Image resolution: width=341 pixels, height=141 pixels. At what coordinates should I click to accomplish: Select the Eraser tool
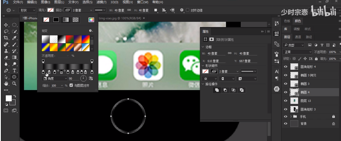6,58
